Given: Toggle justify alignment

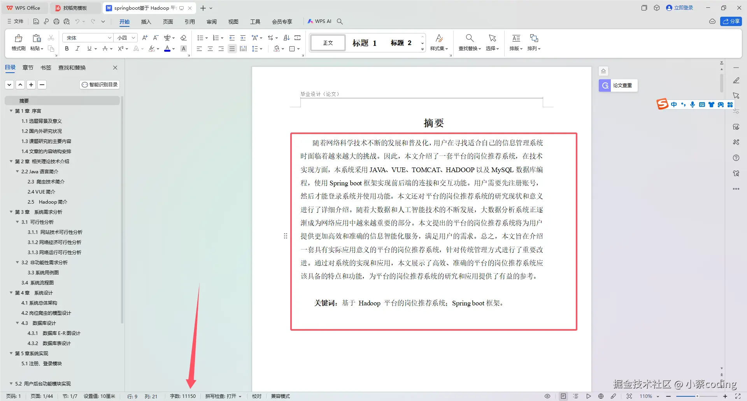Looking at the screenshot, I should tap(232, 49).
